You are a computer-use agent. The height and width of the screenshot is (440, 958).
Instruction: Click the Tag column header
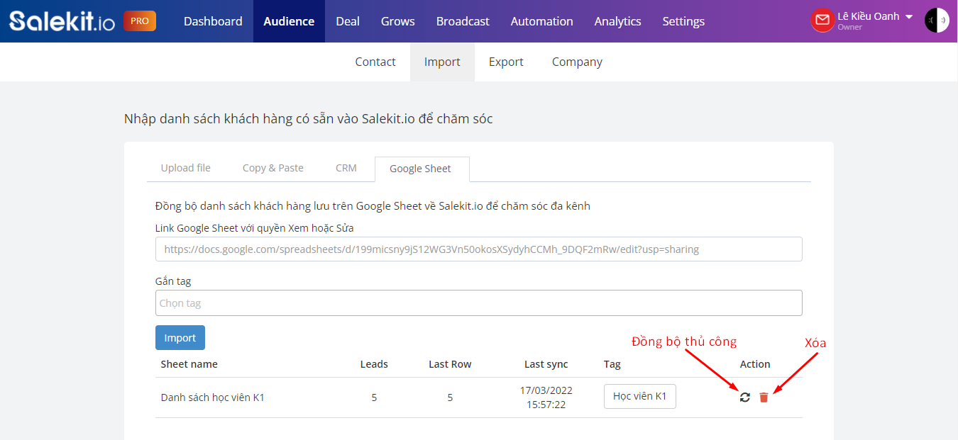(612, 364)
